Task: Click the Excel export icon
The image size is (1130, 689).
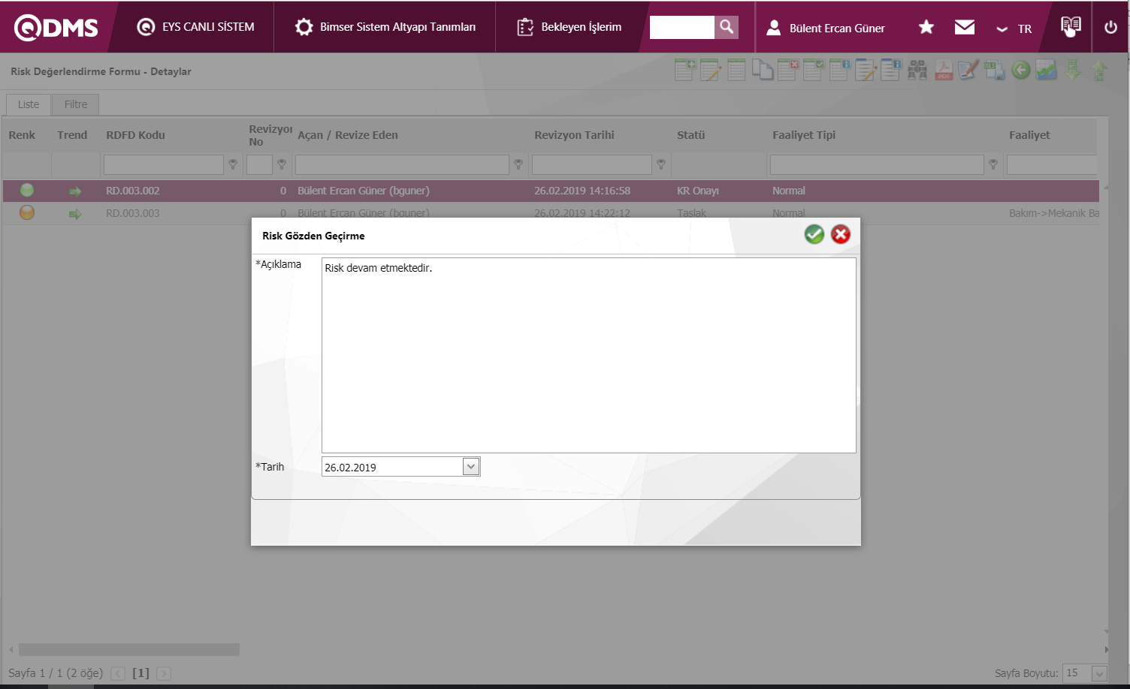Action: [x=994, y=71]
